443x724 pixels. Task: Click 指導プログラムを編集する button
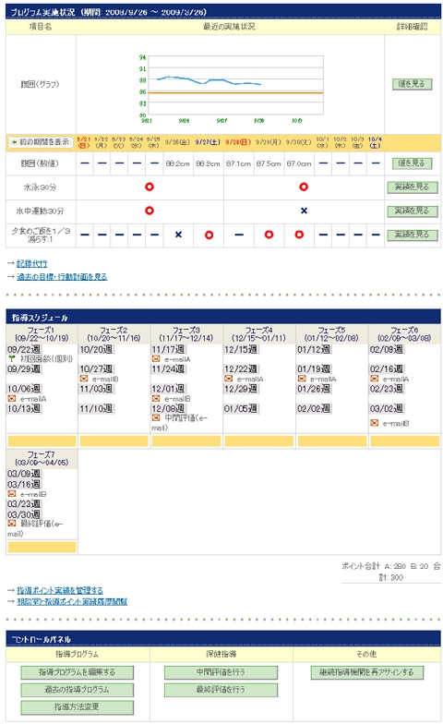click(78, 672)
